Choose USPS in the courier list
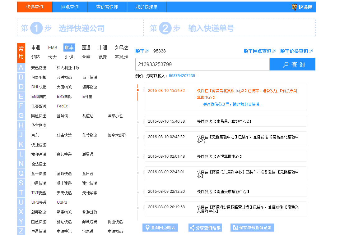This screenshot has width=363, height=235. point(62,202)
